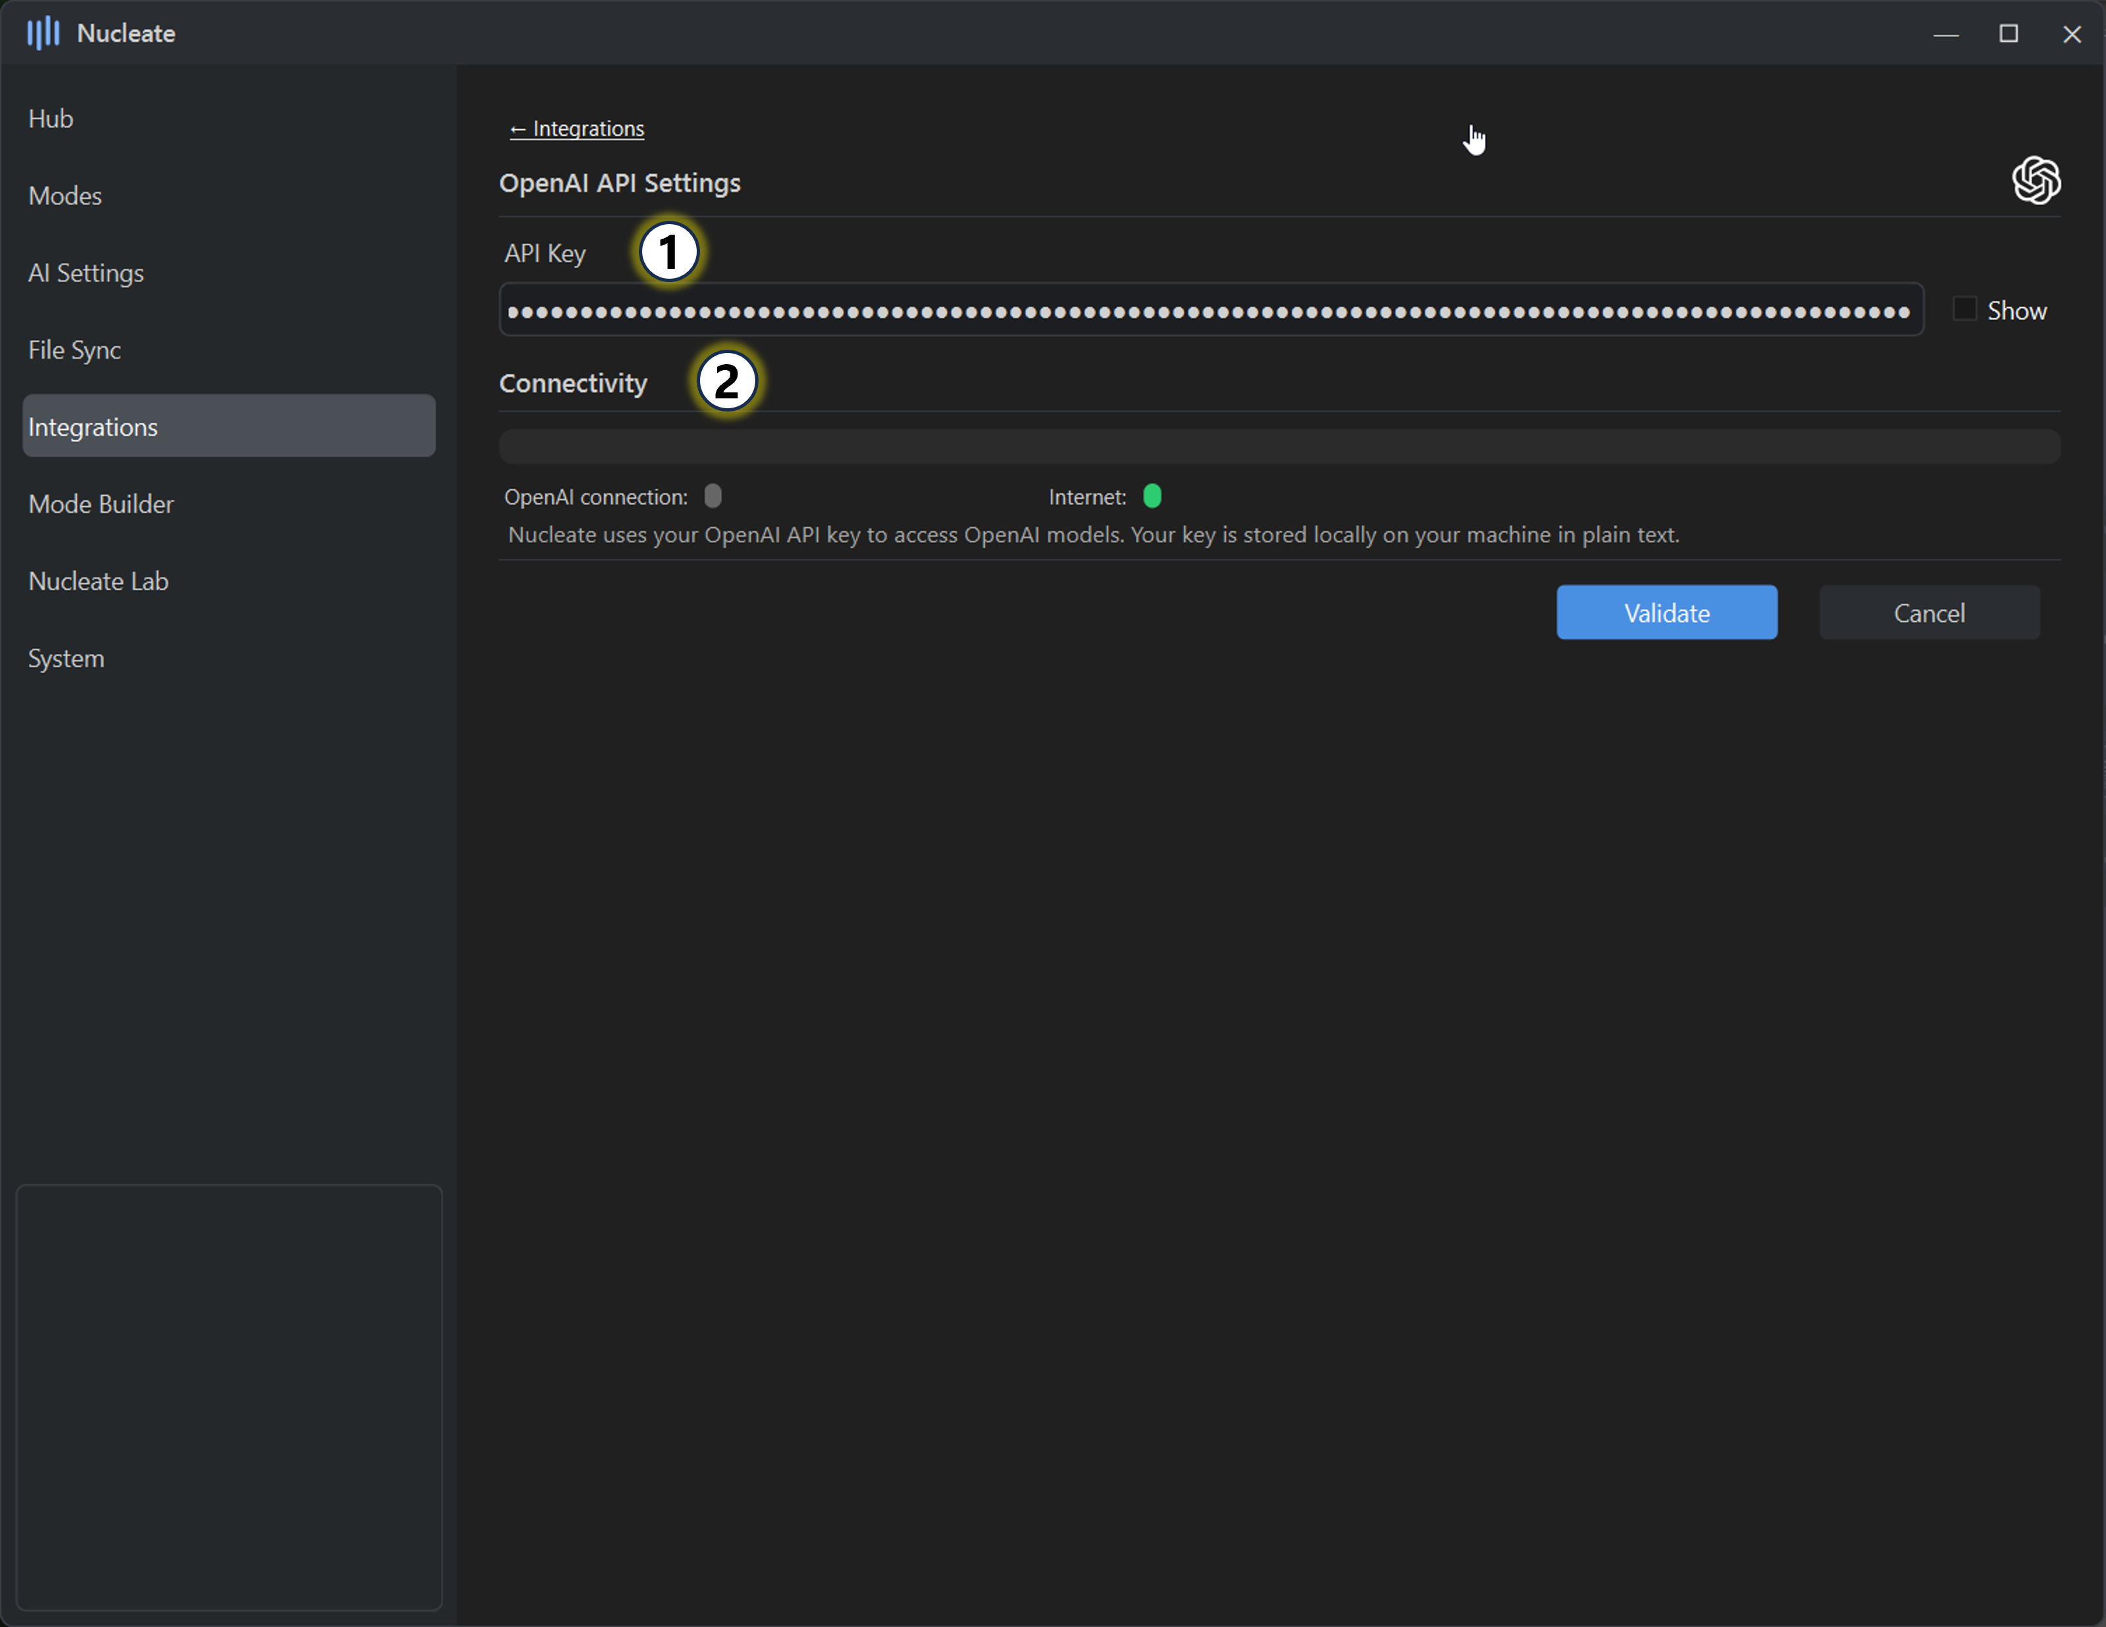Minimize the Nucleate window
This screenshot has height=1627, width=2106.
tap(1946, 34)
